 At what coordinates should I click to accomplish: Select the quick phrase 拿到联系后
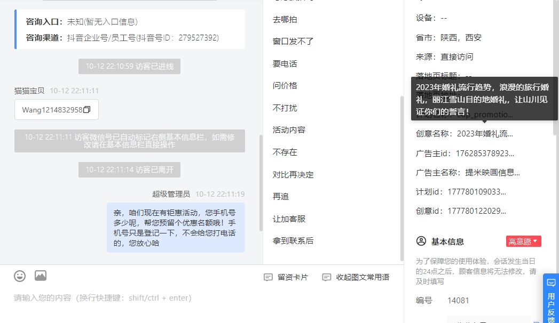click(x=293, y=241)
